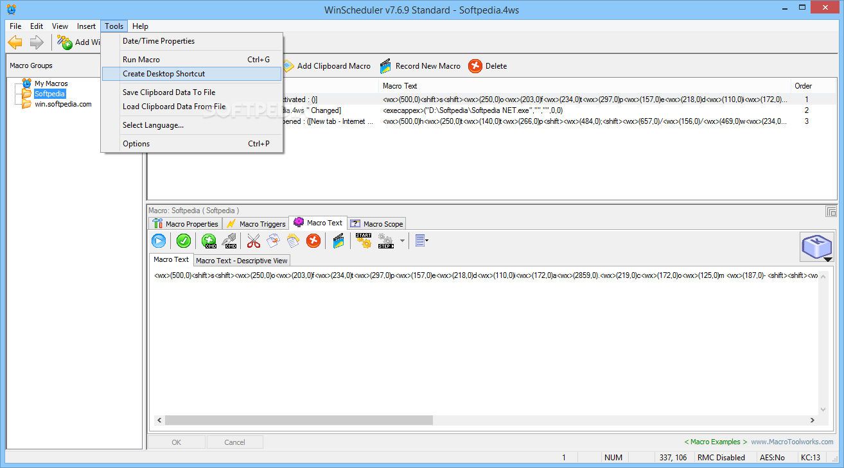Click the Paste clipboard icon
Image resolution: width=844 pixels, height=468 pixels.
[294, 241]
